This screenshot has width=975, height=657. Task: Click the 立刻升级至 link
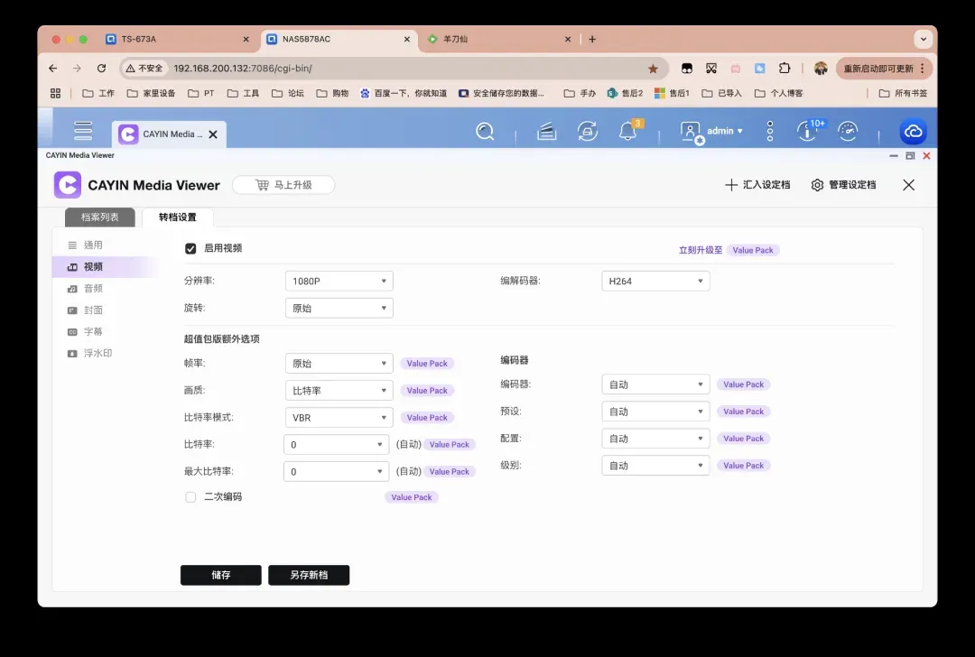click(700, 250)
